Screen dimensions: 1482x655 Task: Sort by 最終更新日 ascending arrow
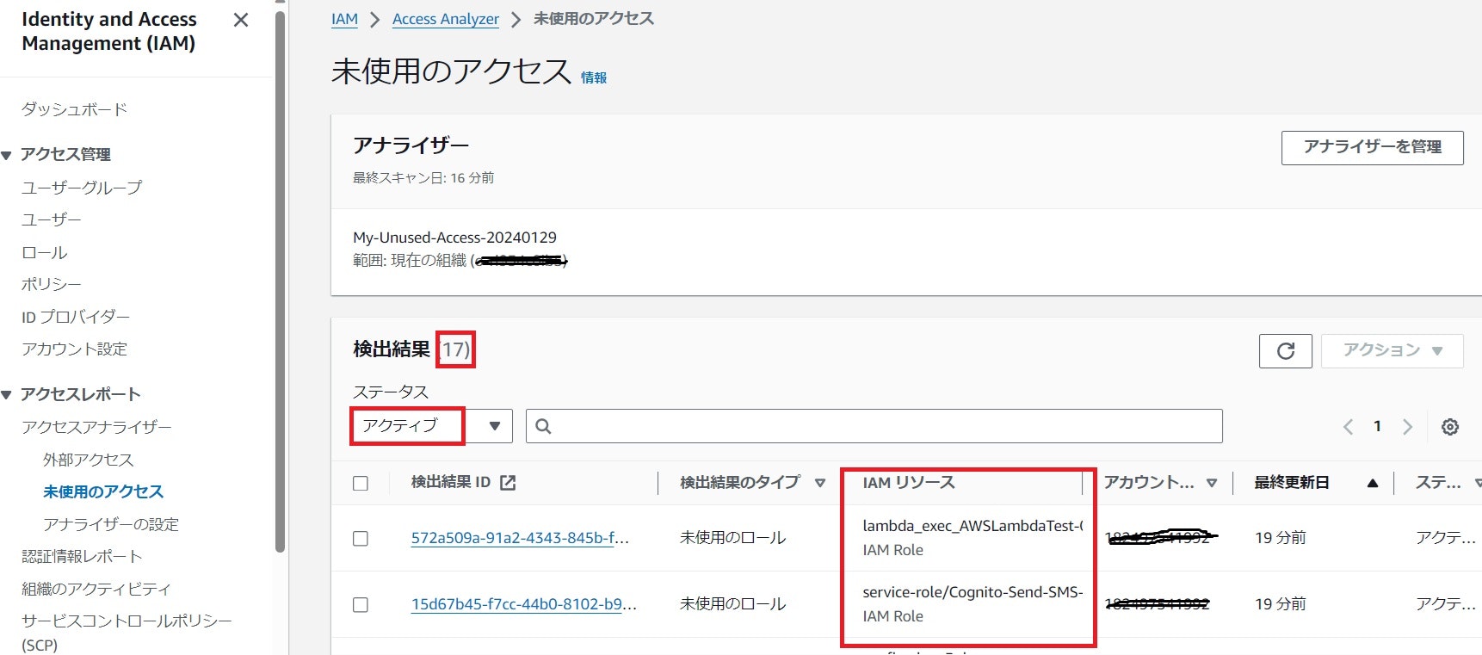pos(1373,484)
